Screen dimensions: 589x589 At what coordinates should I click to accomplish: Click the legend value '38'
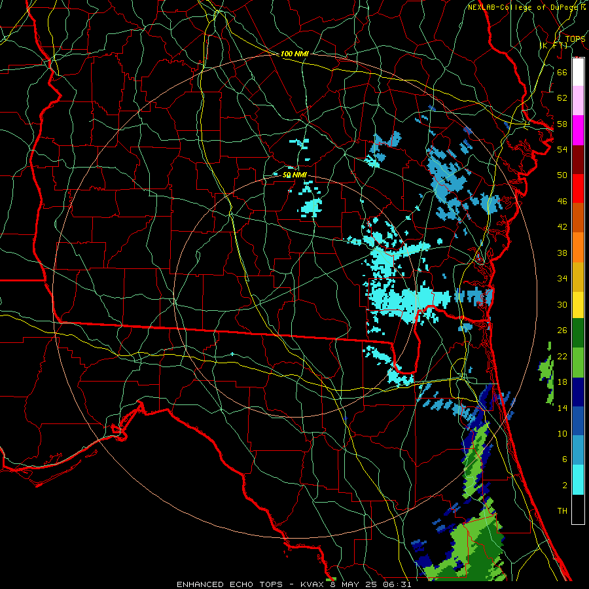coord(562,253)
